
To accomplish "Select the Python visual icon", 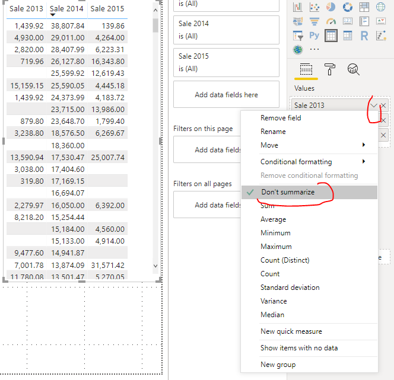I will click(x=314, y=36).
